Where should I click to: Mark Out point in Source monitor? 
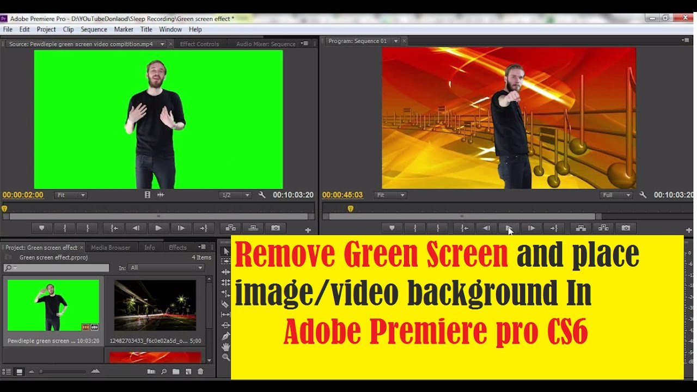click(87, 228)
